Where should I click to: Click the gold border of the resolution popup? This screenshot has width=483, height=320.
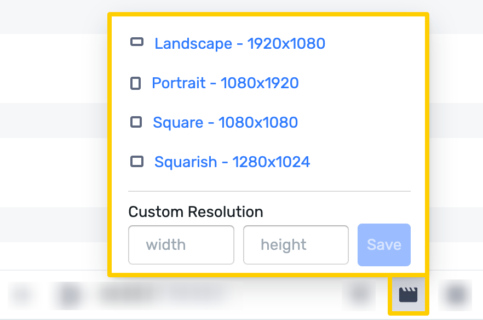point(267,13)
